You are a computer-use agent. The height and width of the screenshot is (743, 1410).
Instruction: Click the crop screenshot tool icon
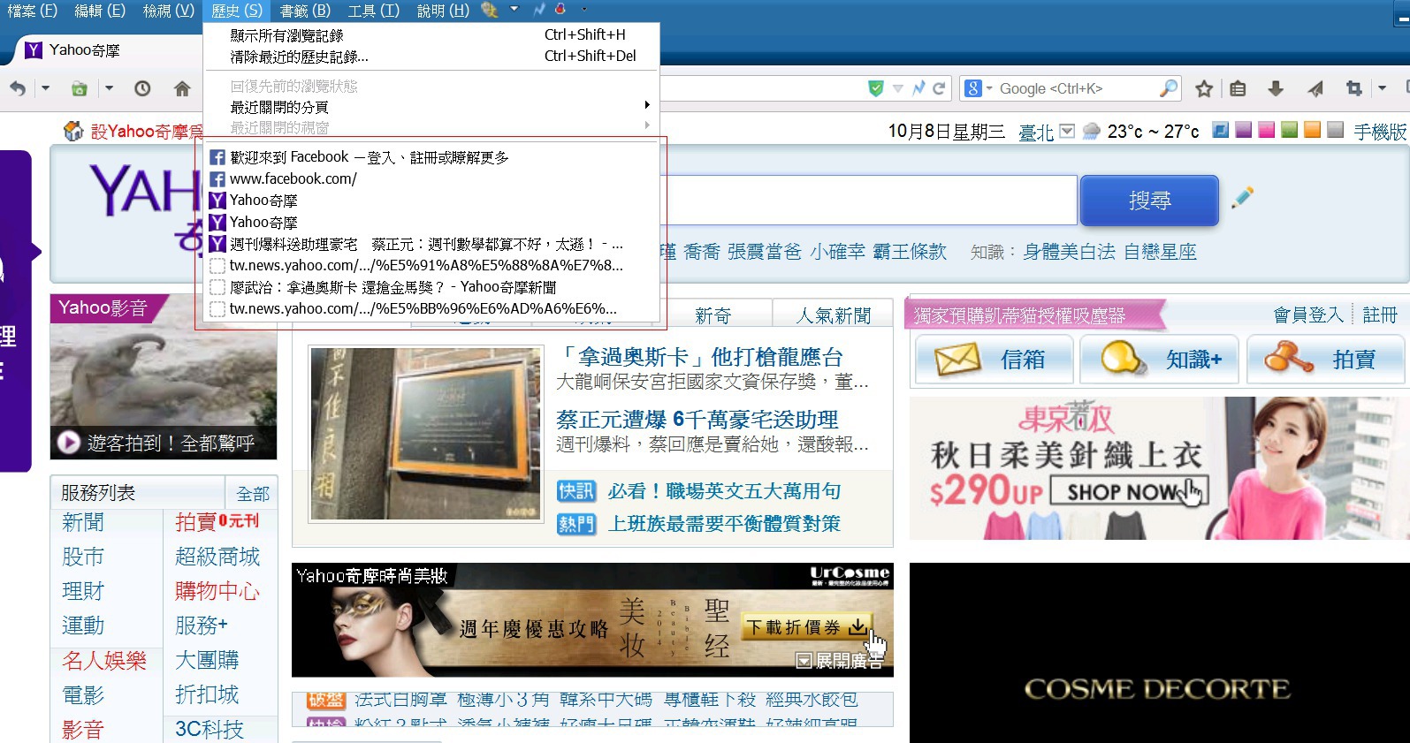[x=1354, y=88]
